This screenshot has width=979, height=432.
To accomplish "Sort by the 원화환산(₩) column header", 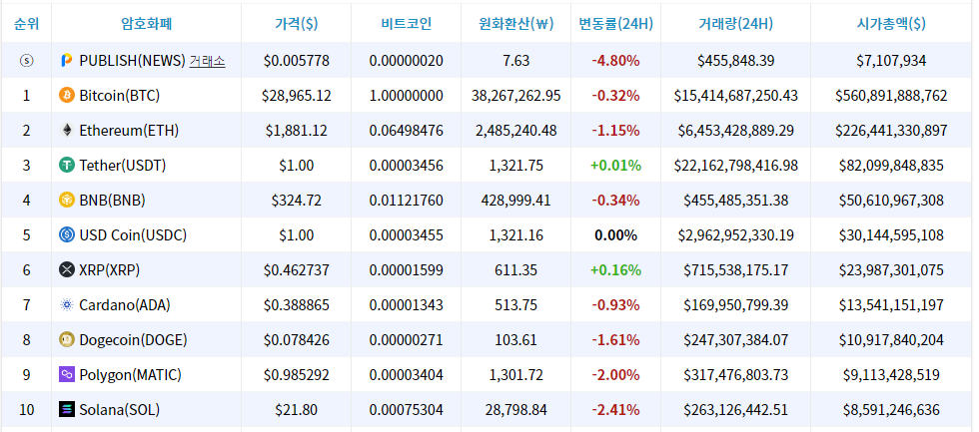I will 516,24.
